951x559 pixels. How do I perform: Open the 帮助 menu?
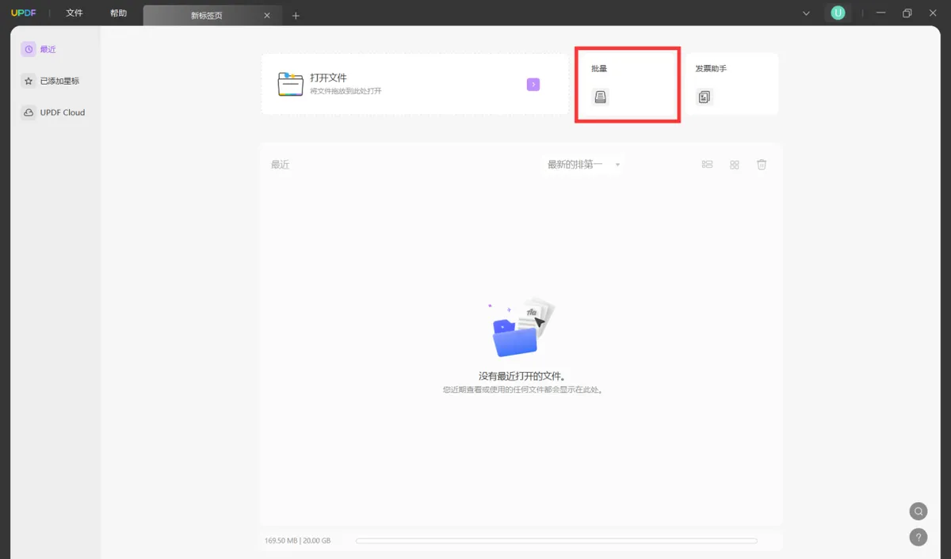point(118,13)
